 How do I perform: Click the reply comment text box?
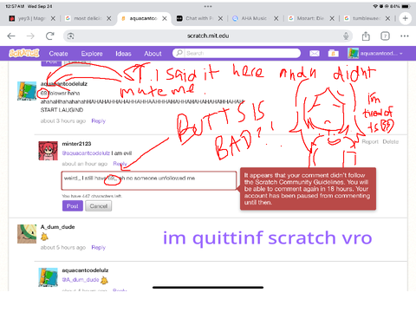coord(149,180)
